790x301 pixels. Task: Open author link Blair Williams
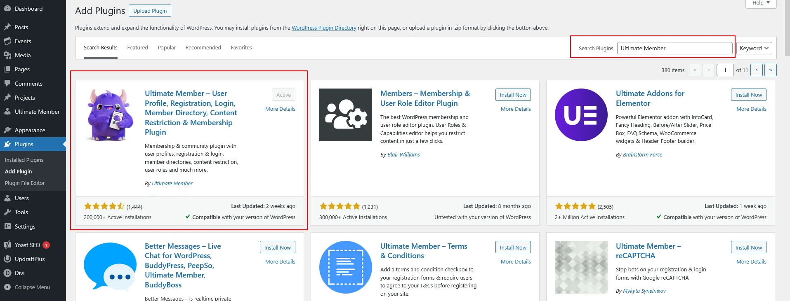pyautogui.click(x=403, y=155)
